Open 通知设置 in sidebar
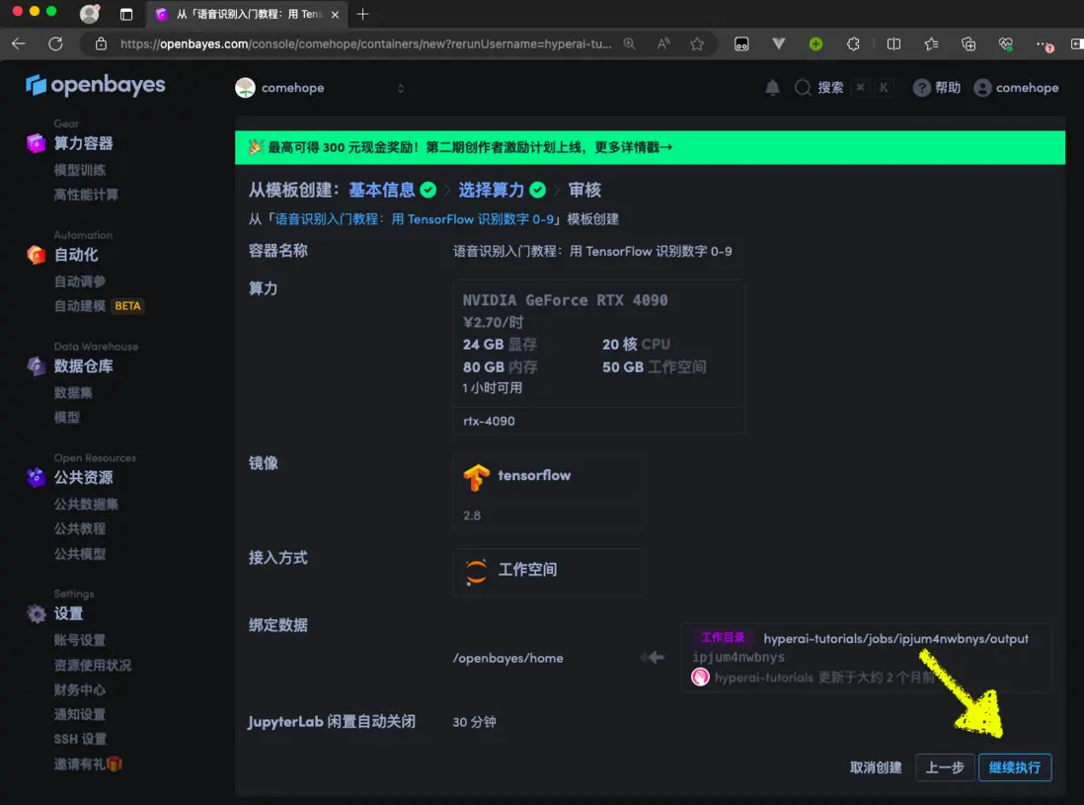This screenshot has width=1084, height=805. point(80,714)
